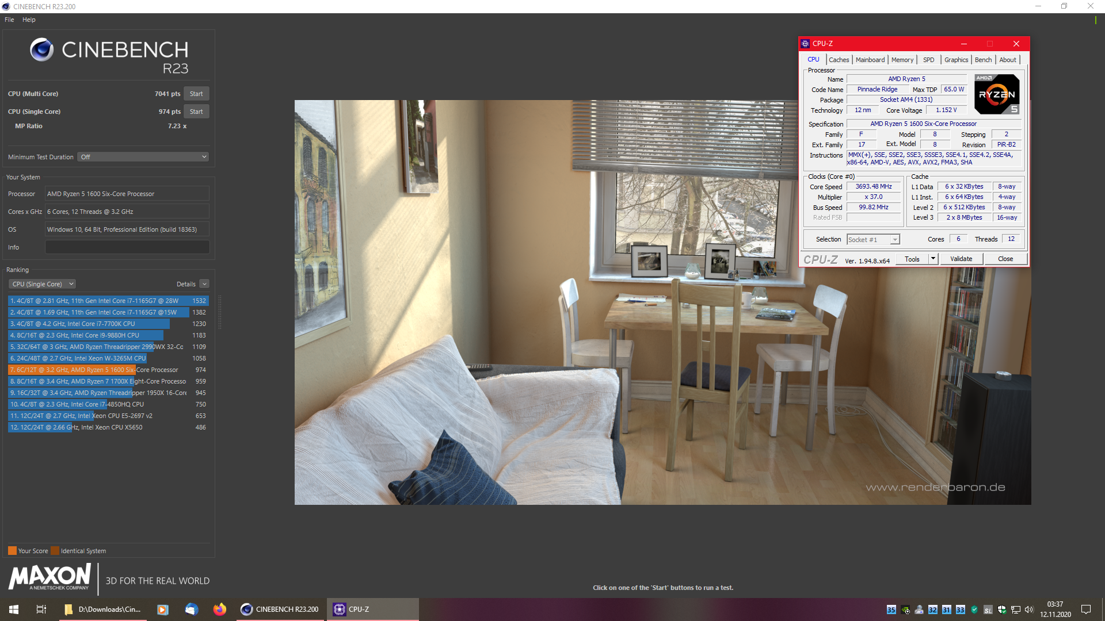Click the tray temperature icon showing 33

961,610
